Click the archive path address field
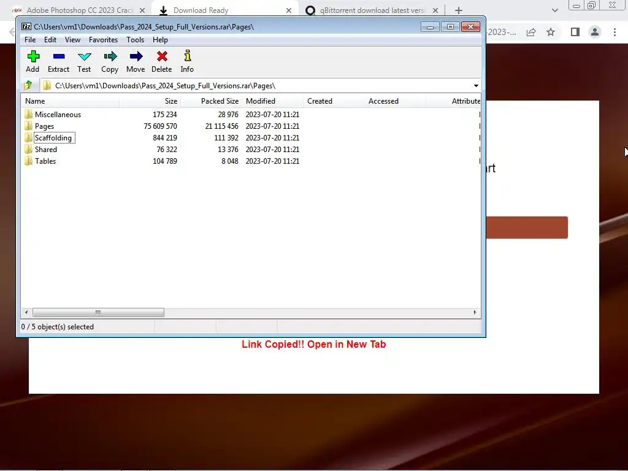The width and height of the screenshot is (628, 471). 256,86
